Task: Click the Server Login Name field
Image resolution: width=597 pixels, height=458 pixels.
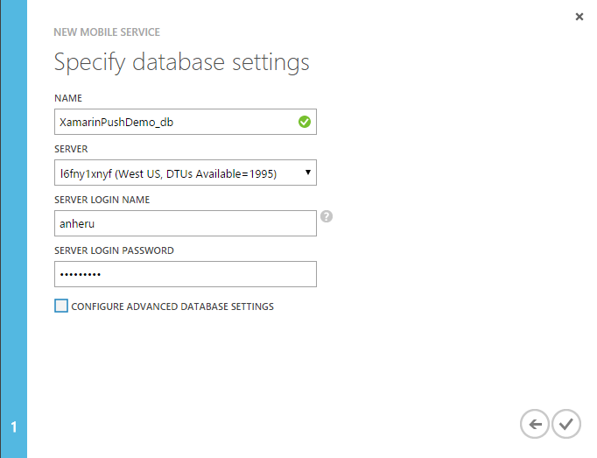Action: point(186,223)
